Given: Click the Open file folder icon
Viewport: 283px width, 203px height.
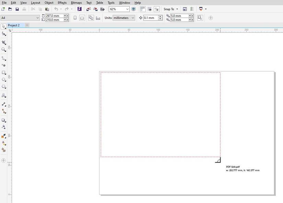Looking at the screenshot, I should (10, 9).
